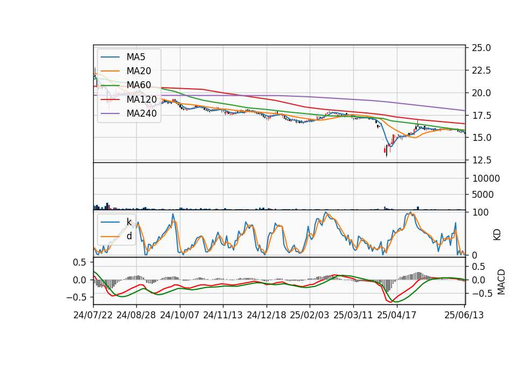517x371 pixels.
Task: Click the 25/02/03 date label
Action: [x=310, y=315]
